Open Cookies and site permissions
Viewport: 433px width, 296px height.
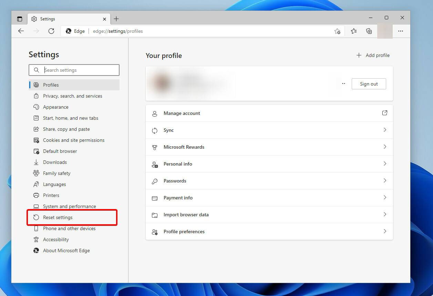[74, 140]
